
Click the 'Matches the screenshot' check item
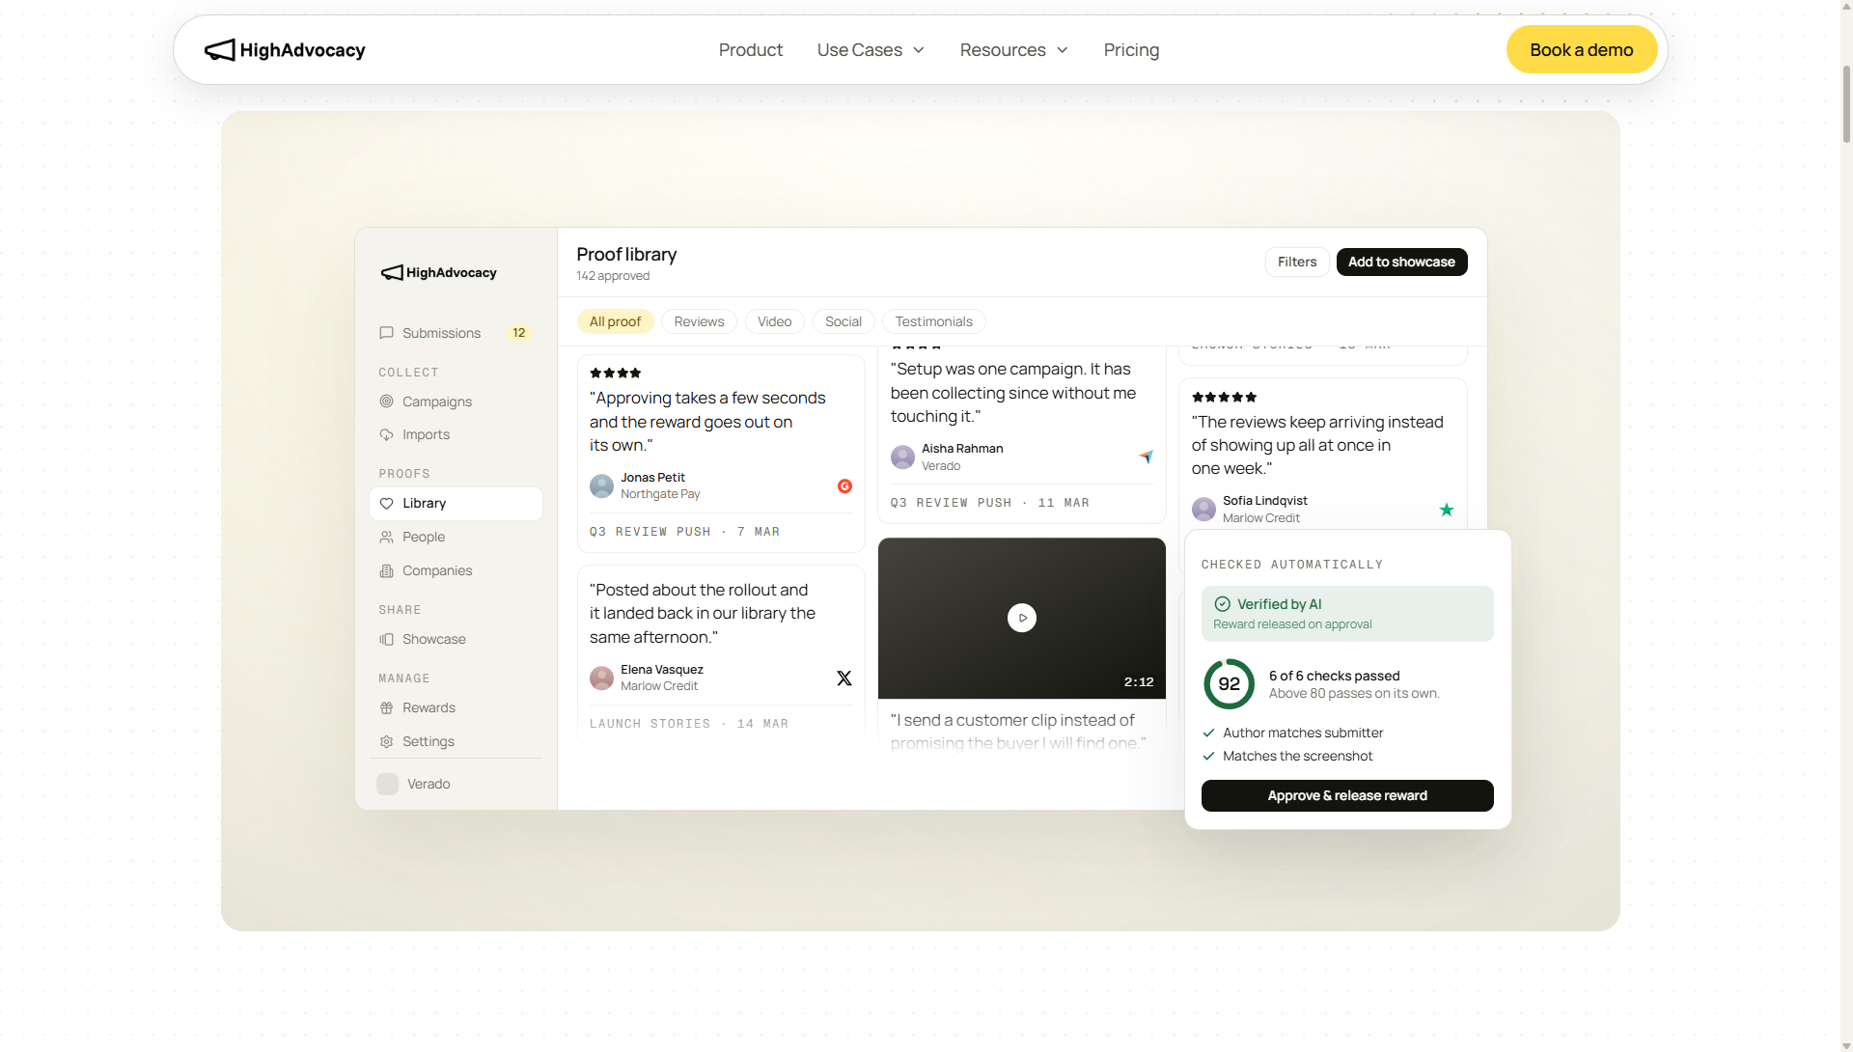[x=1287, y=757]
